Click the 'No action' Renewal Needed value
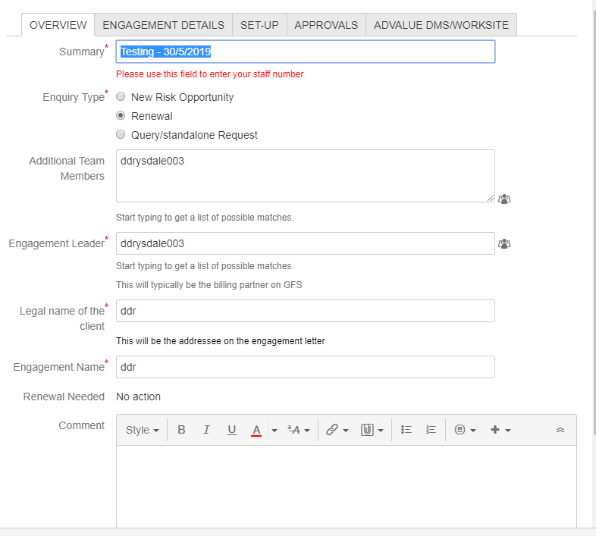The image size is (596, 536). tap(138, 397)
